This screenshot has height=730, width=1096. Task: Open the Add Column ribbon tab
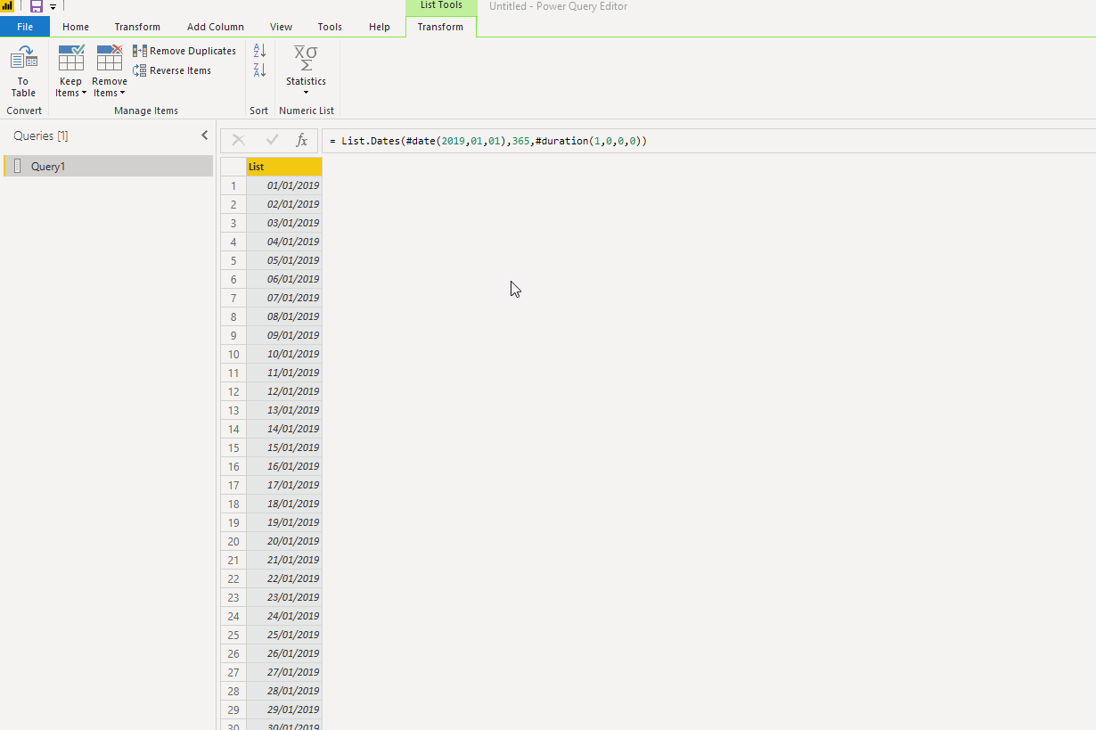[215, 27]
